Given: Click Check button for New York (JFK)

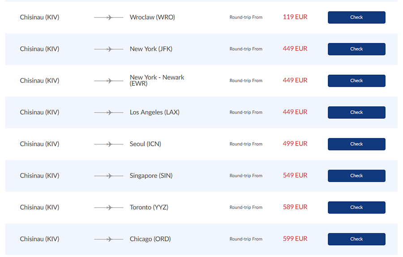Looking at the screenshot, I should point(356,49).
